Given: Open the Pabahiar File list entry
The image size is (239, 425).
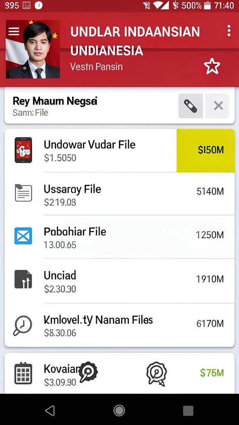Looking at the screenshot, I should point(119,237).
